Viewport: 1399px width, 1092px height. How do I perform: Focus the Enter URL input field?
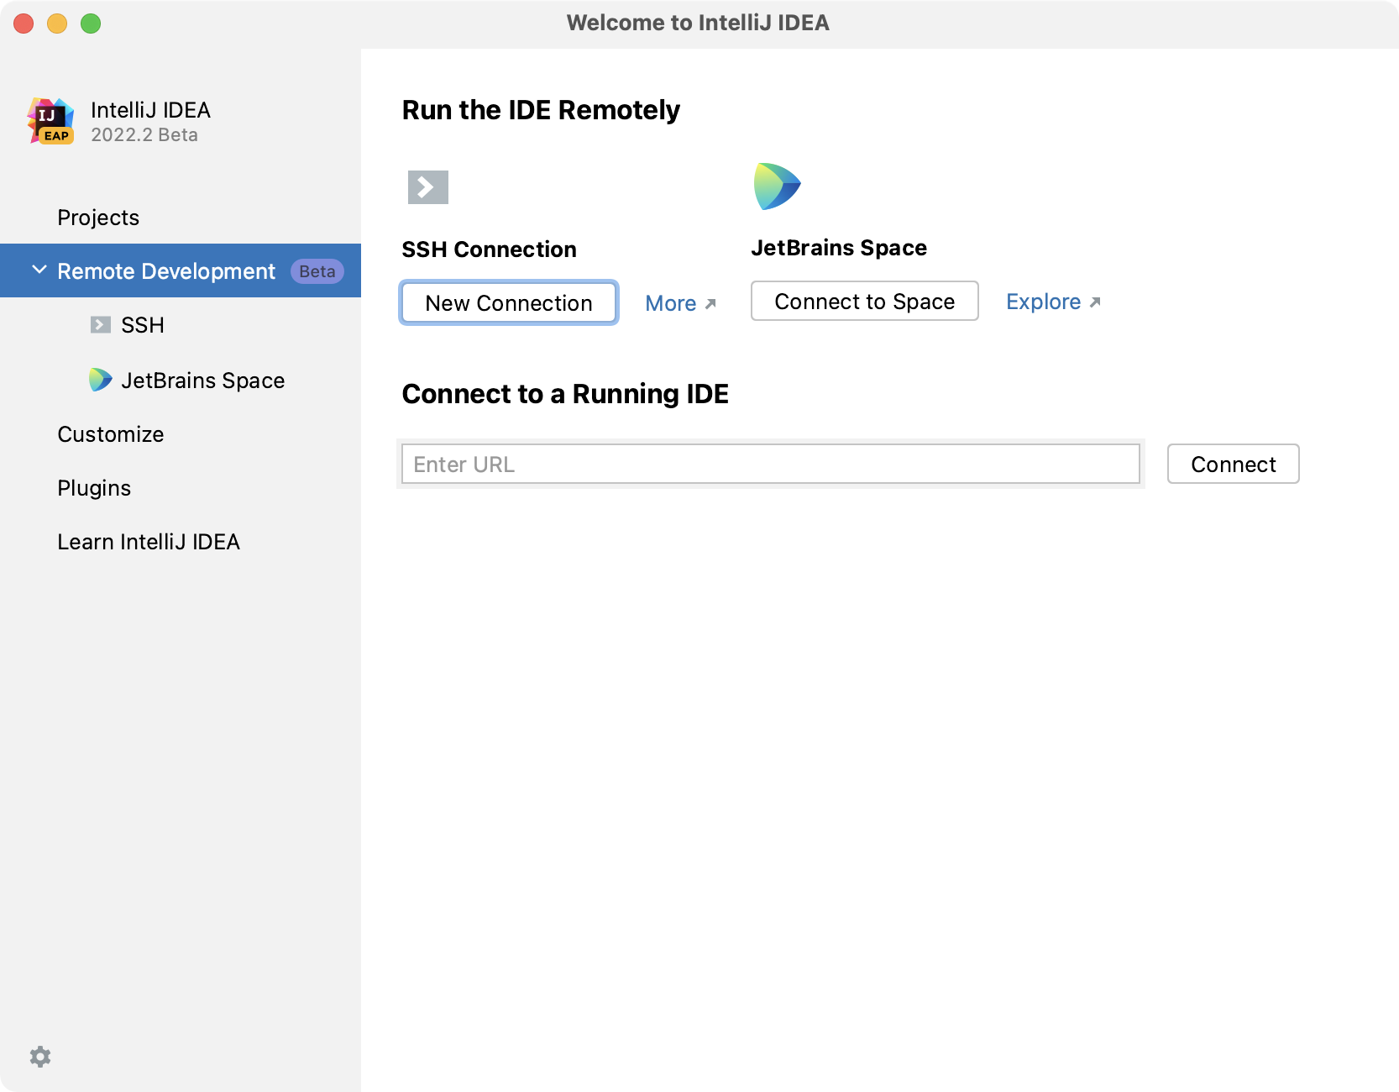(771, 464)
